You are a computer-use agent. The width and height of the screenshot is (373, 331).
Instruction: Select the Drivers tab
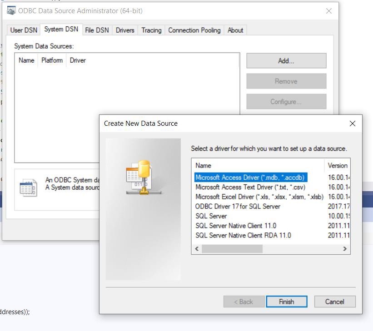point(125,30)
